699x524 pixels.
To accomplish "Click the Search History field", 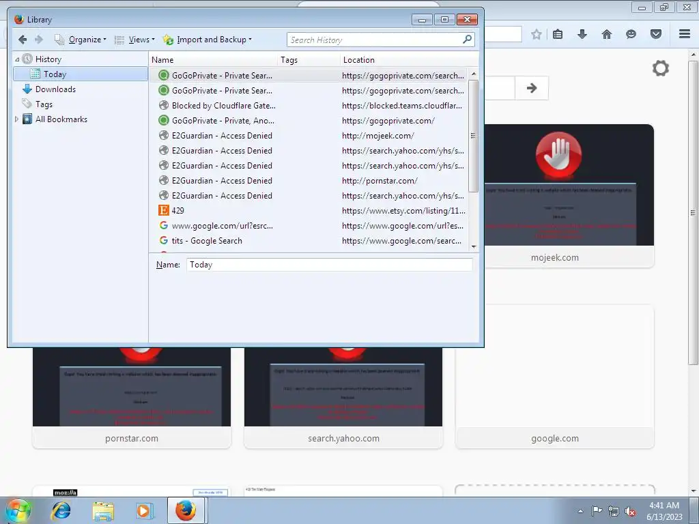I will 375,40.
